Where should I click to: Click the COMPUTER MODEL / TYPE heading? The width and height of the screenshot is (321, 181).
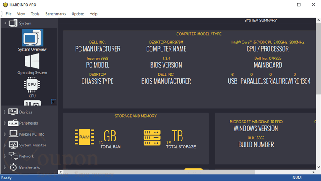[x=199, y=34]
